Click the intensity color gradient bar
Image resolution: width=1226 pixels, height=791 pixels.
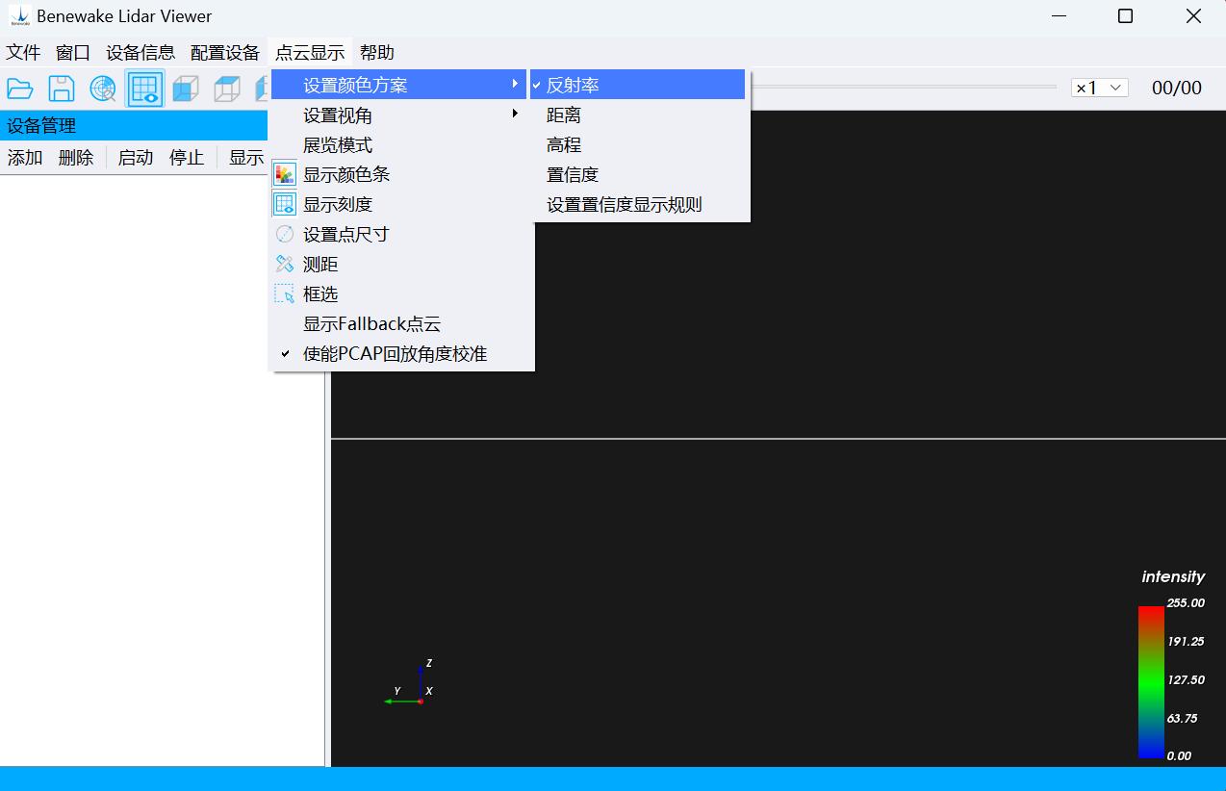coord(1151,681)
